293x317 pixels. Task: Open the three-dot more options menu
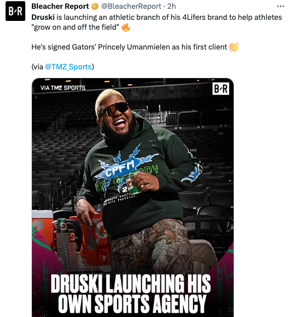(280, 7)
